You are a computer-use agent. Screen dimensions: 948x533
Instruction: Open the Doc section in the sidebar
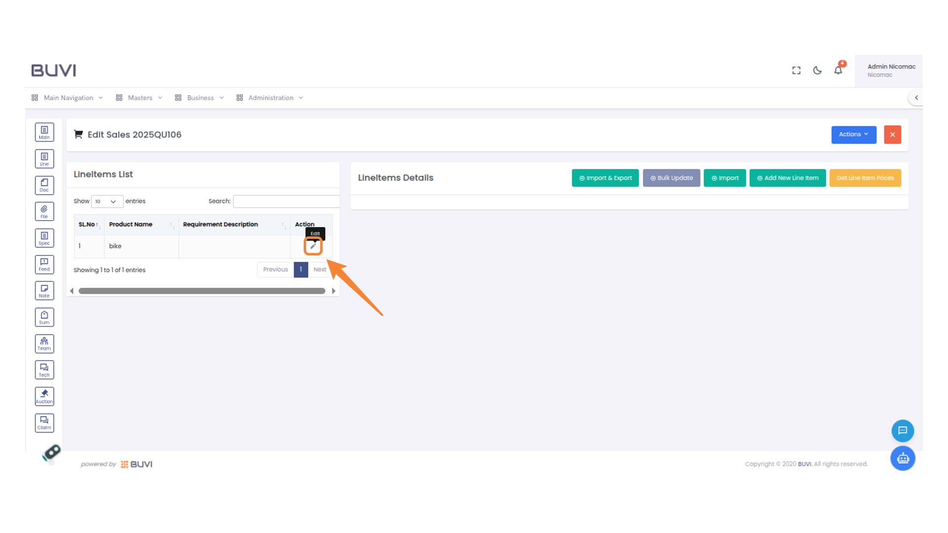(44, 185)
